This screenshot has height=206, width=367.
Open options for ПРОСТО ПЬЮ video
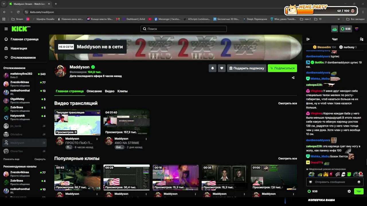97,139
